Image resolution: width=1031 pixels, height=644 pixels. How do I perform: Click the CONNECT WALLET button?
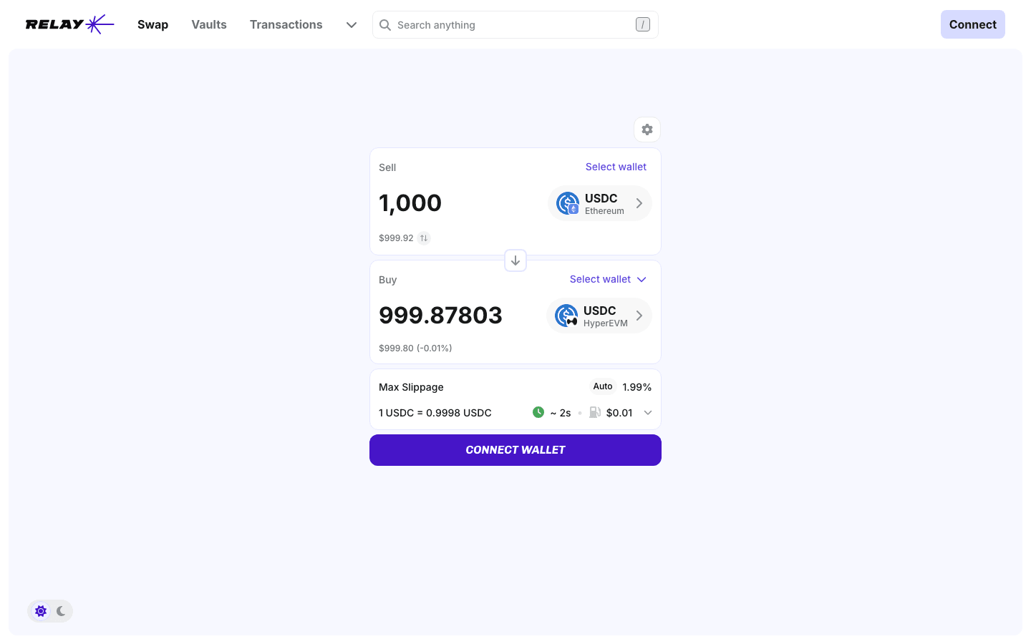point(515,450)
